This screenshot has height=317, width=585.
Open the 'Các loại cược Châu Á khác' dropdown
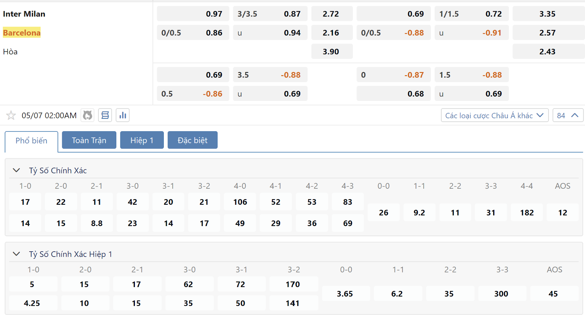pyautogui.click(x=494, y=116)
